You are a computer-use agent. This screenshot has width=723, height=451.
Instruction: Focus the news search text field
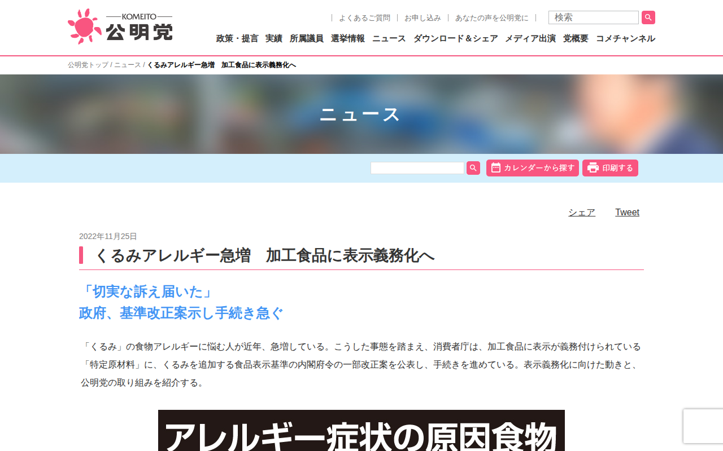(417, 168)
